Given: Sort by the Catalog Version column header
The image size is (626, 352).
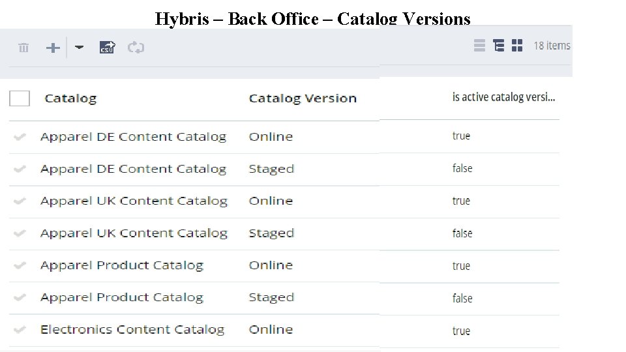Looking at the screenshot, I should click(x=303, y=98).
